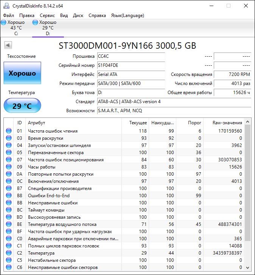Screen dimensions: 255x275
Task: Click the Атрибут column header
Action: tap(37, 123)
